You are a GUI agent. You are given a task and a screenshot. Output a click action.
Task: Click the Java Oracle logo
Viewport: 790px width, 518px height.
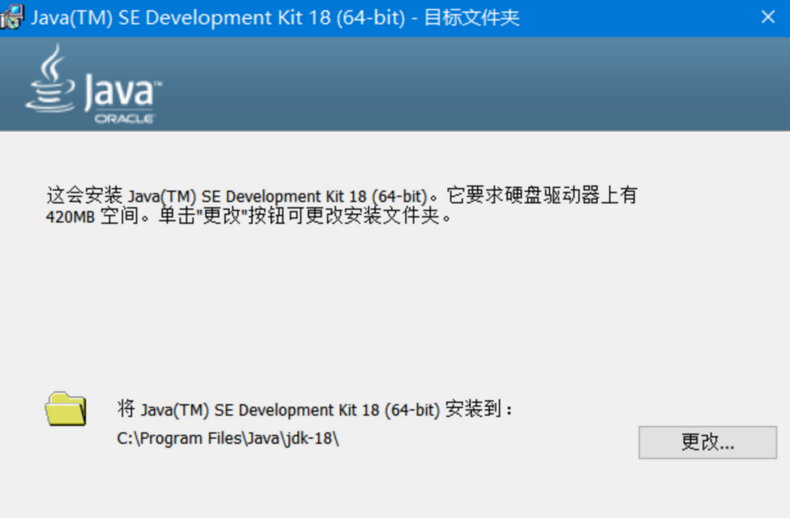coord(94,84)
